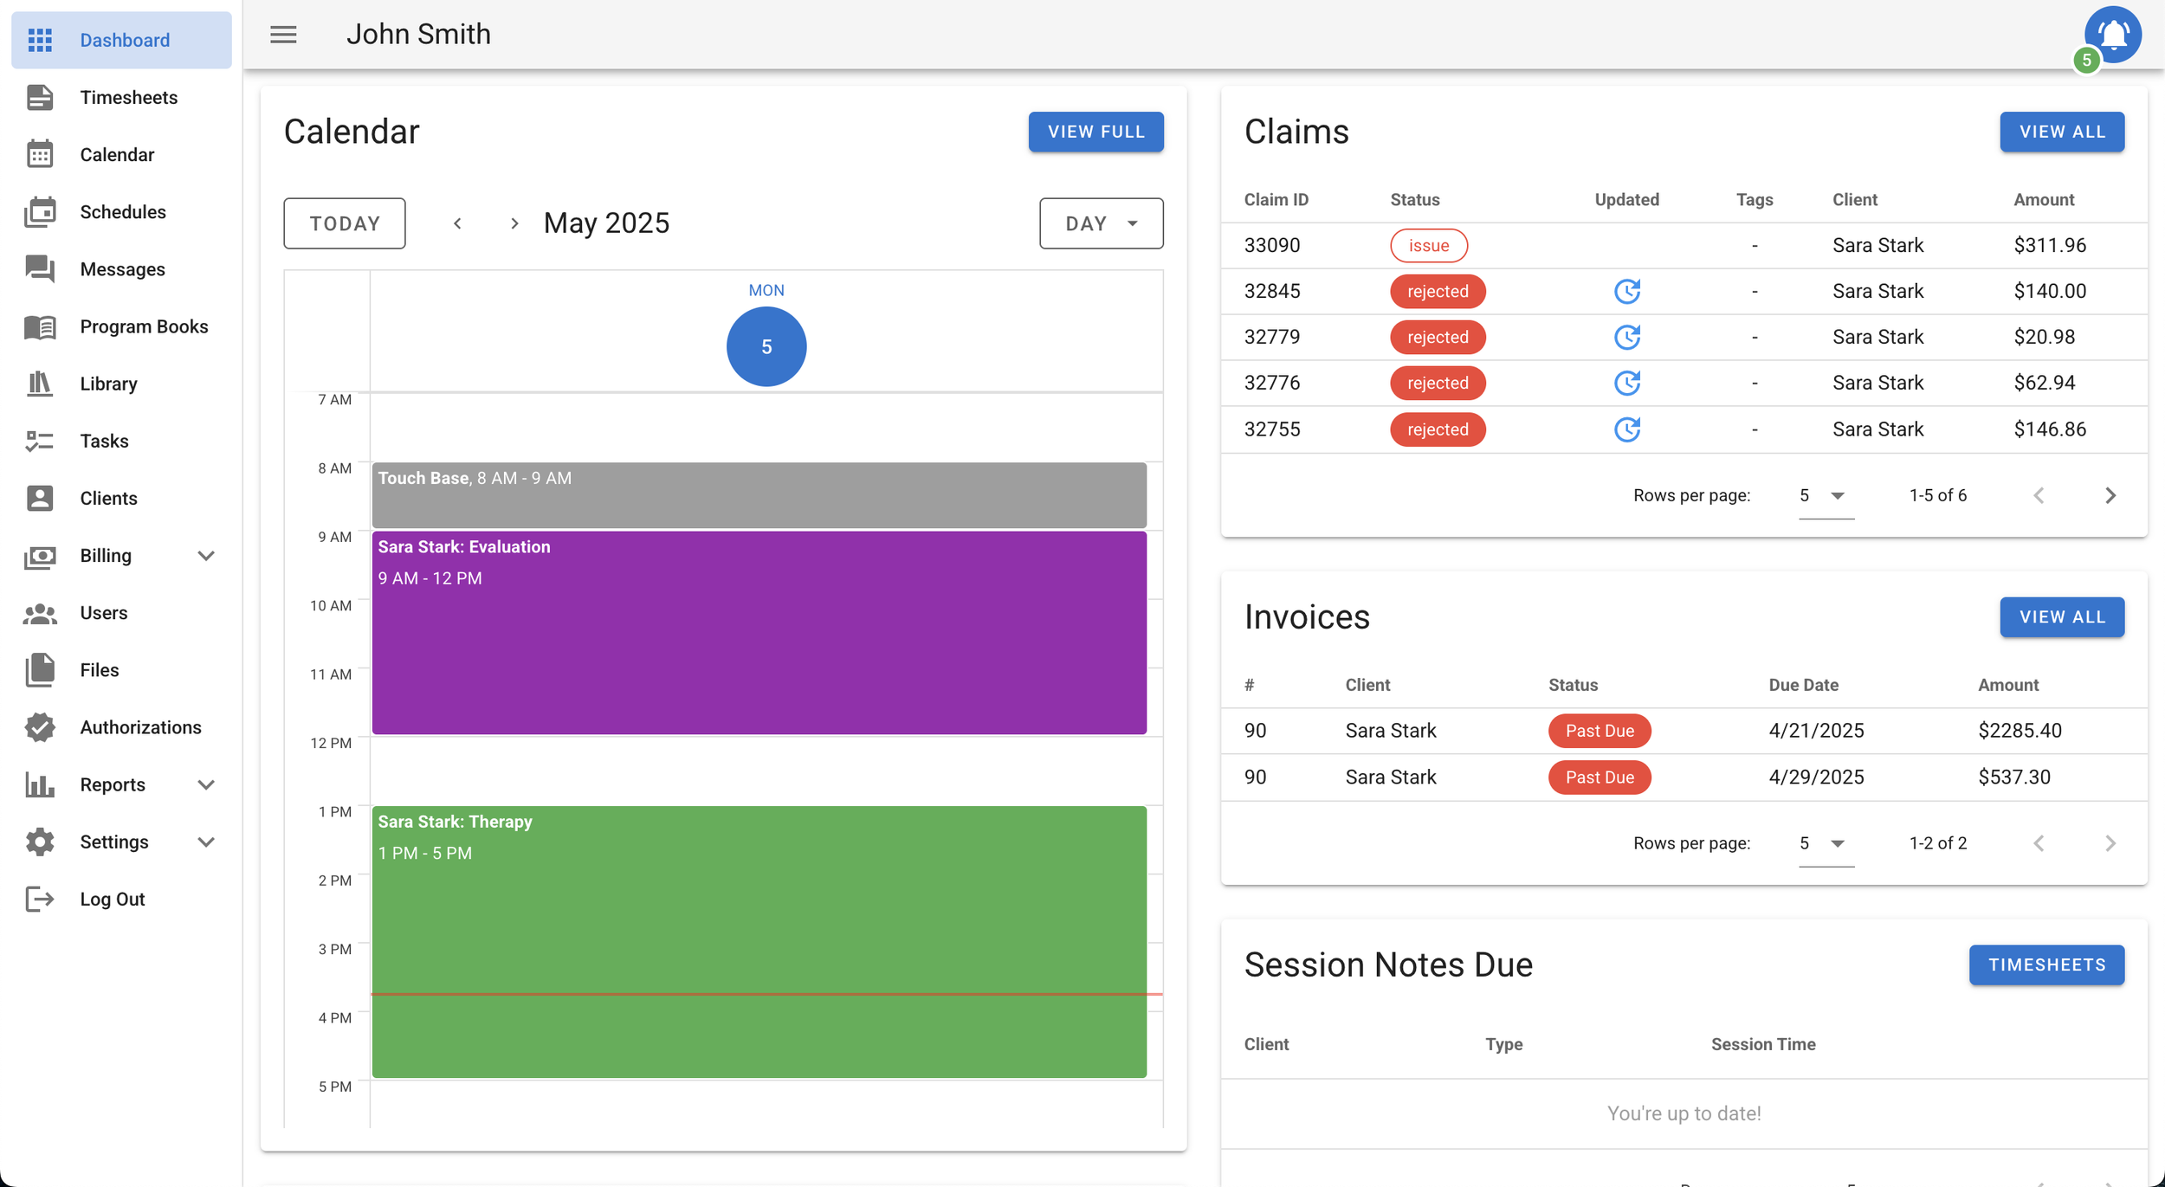The width and height of the screenshot is (2165, 1187).
Task: Expand the Reports submenu
Action: tap(206, 784)
